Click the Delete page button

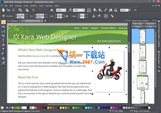tap(138, 27)
